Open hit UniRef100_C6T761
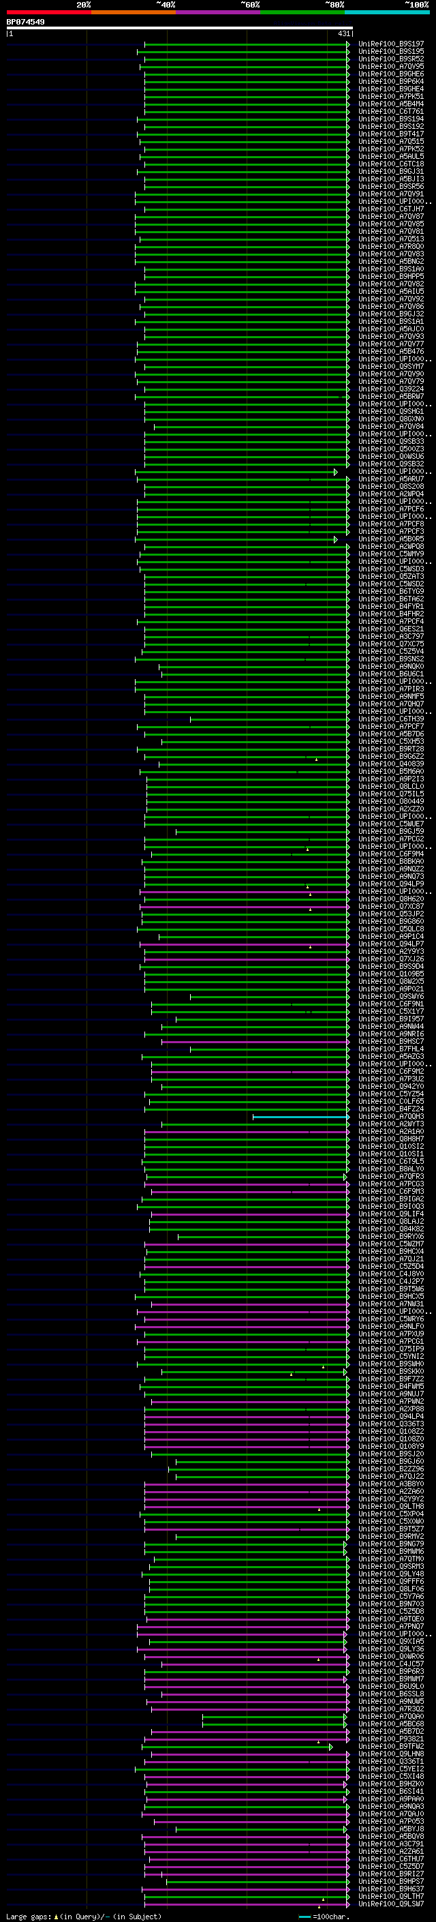The height and width of the screenshot is (1922, 436). pos(391,112)
